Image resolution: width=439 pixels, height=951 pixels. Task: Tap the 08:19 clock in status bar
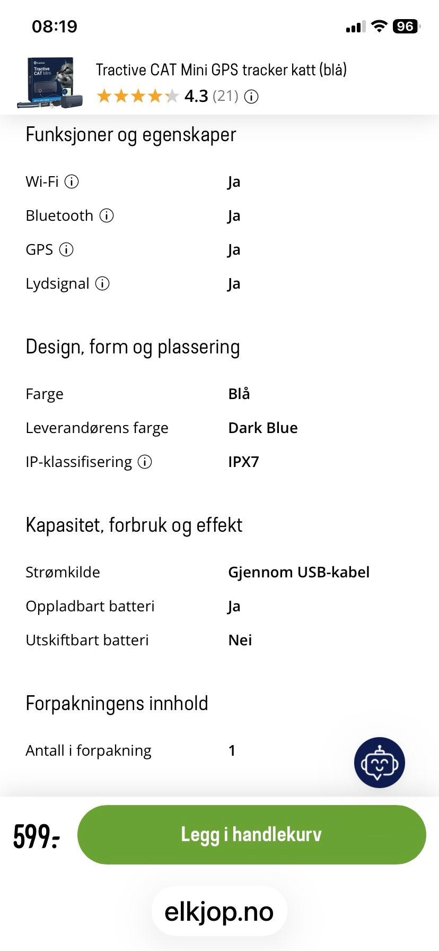click(55, 27)
